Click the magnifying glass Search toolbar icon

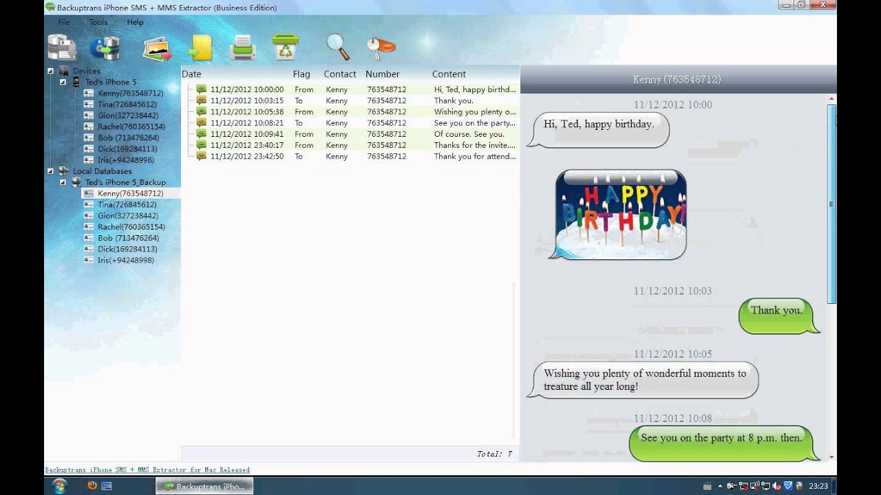pyautogui.click(x=338, y=47)
